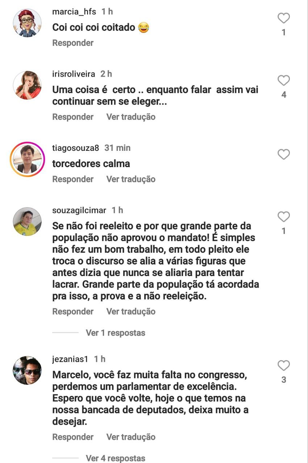Translate the 'torcedores calma' comment
The width and height of the screenshot is (308, 463).
[131, 179]
